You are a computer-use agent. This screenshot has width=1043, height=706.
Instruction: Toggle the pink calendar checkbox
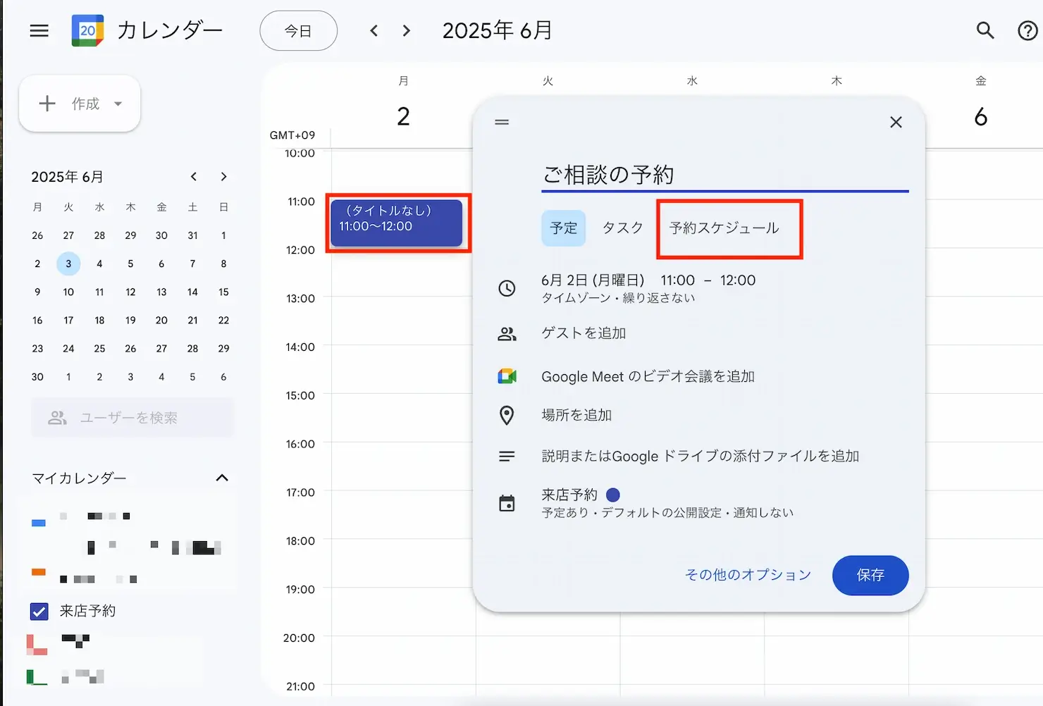[37, 645]
